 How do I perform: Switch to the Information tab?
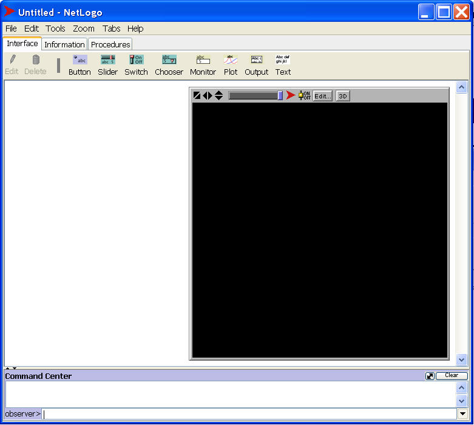64,44
